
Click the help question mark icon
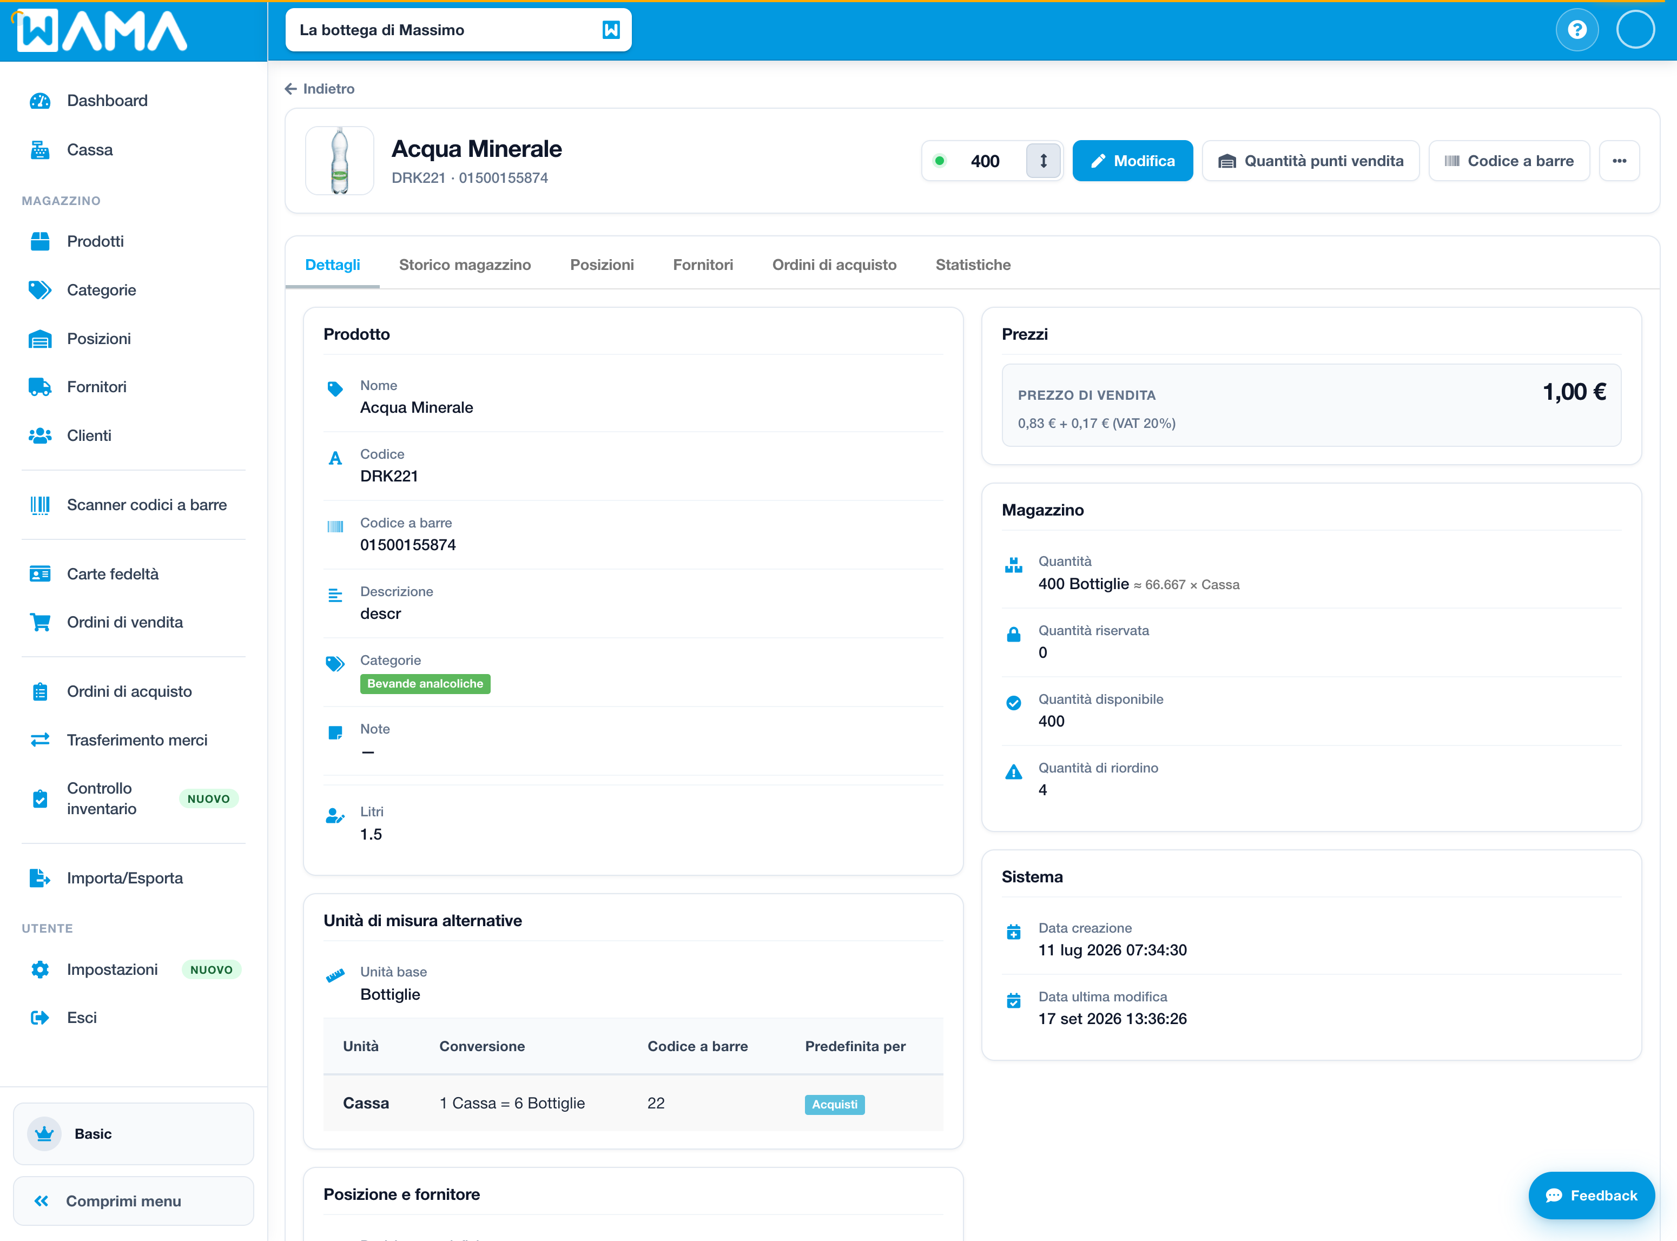pos(1577,30)
